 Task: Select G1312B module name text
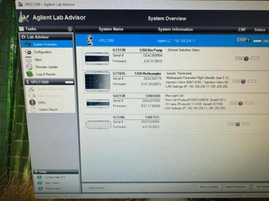119,50
